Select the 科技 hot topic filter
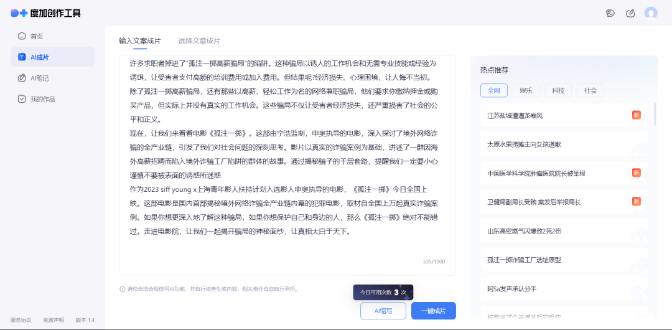This screenshot has height=330, width=672. [x=558, y=90]
